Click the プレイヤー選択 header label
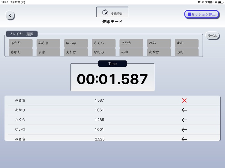The image size is (225, 168). [22, 34]
